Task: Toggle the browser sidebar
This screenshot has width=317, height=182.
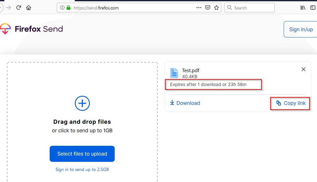Action: (x=313, y=8)
